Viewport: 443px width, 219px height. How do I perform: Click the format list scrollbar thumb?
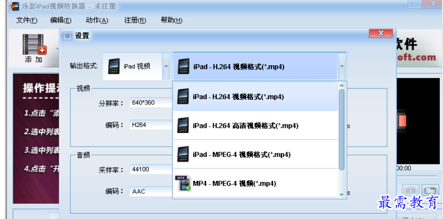[342, 129]
